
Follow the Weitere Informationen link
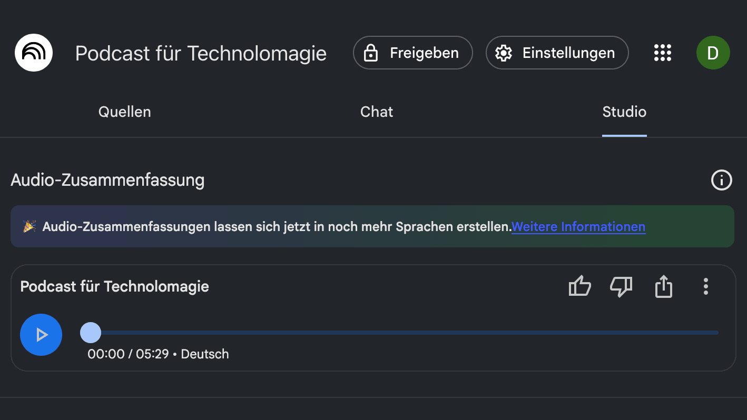pos(578,227)
